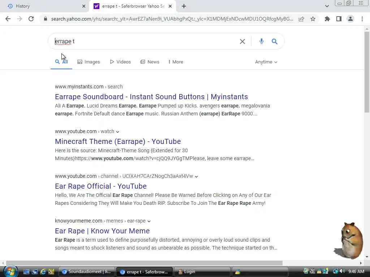
Task: Click the unlabeled taskbar program button
Action: (260, 272)
